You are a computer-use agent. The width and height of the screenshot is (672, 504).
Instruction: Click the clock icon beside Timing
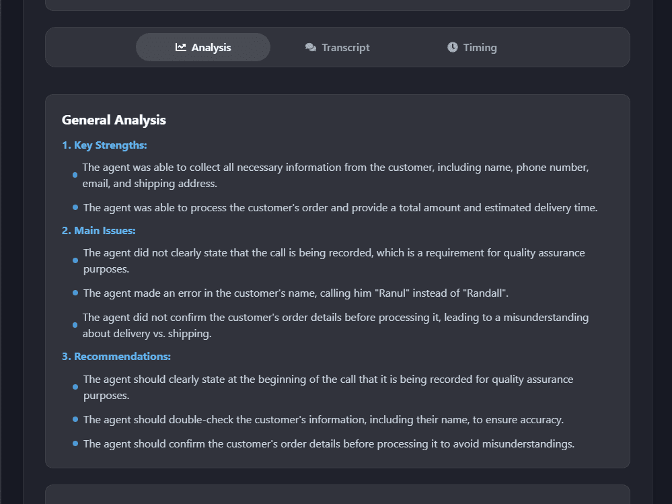(453, 47)
